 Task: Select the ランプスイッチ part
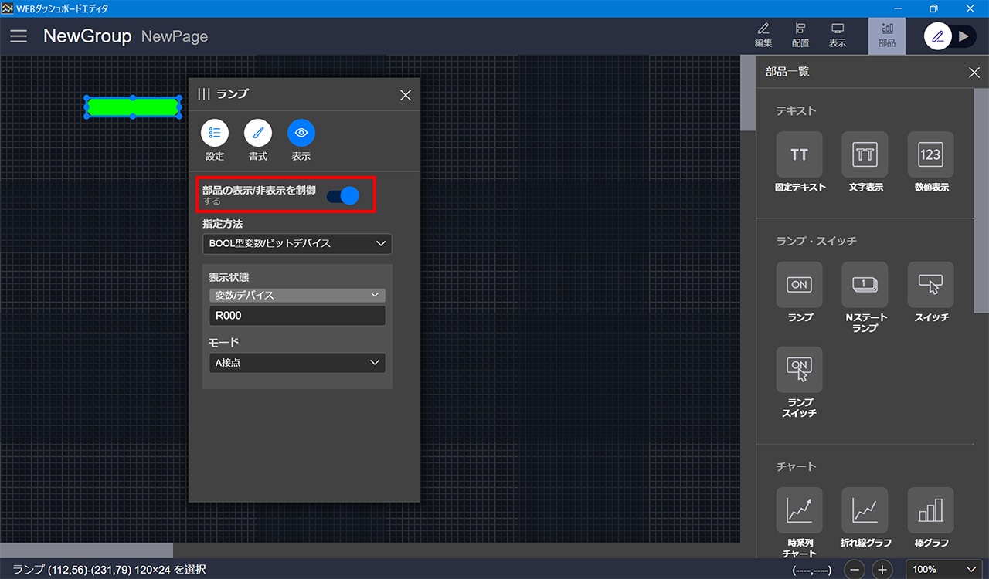point(799,370)
